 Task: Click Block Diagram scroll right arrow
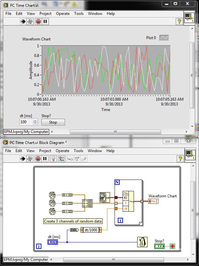pyautogui.click(x=188, y=260)
